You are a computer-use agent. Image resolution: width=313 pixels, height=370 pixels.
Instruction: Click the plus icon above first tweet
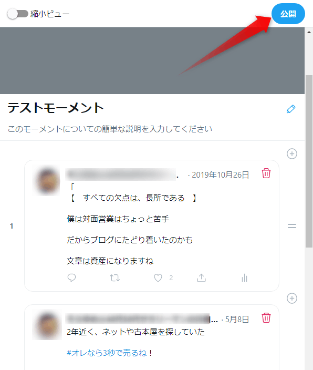click(292, 154)
